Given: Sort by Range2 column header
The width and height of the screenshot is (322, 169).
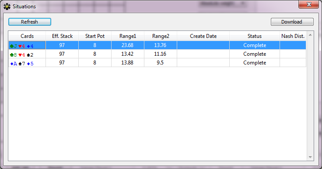Looking at the screenshot, I should pos(161,36).
